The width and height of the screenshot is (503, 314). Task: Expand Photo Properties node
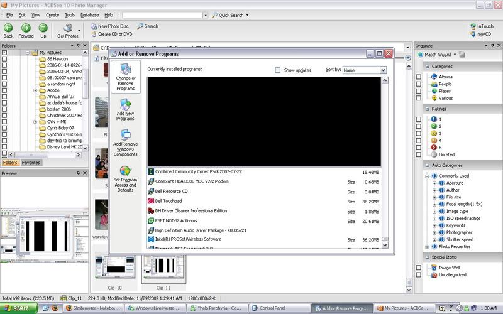(x=427, y=247)
